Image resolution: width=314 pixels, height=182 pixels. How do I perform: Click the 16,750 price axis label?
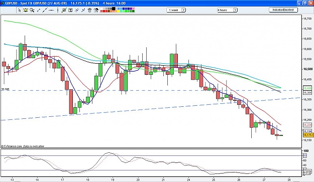coord(307,19)
